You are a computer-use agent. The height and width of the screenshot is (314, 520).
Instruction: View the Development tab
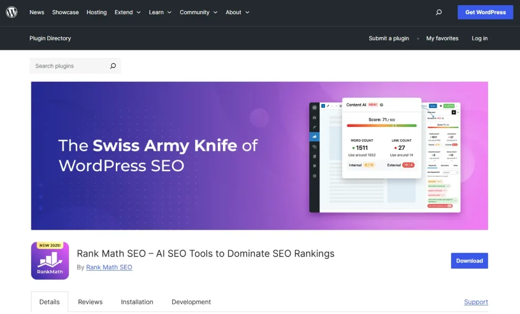click(x=191, y=302)
